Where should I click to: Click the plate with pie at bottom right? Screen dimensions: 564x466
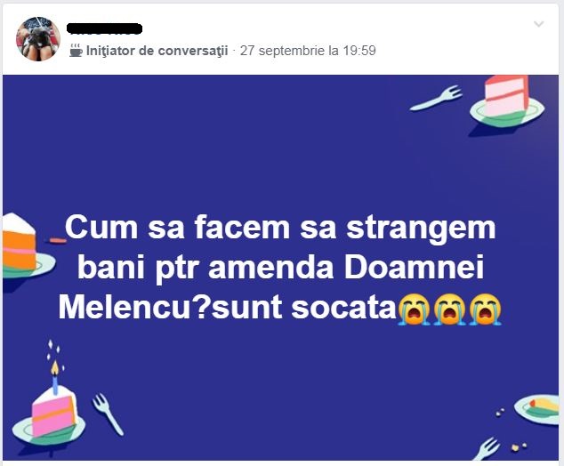(x=543, y=408)
